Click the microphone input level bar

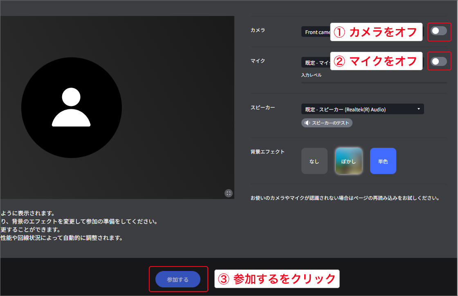tap(374, 83)
